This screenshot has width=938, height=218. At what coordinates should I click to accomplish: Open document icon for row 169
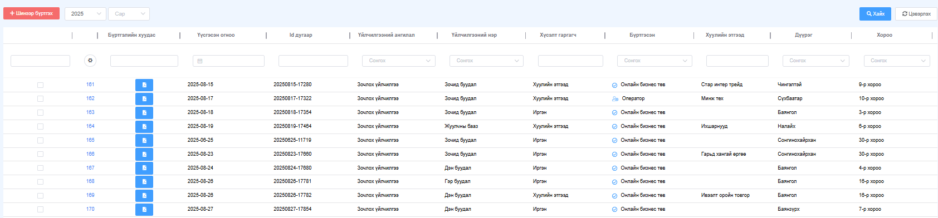[x=144, y=196]
